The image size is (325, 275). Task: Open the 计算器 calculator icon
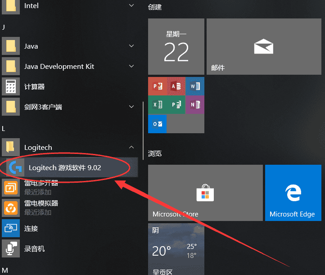pyautogui.click(x=11, y=86)
